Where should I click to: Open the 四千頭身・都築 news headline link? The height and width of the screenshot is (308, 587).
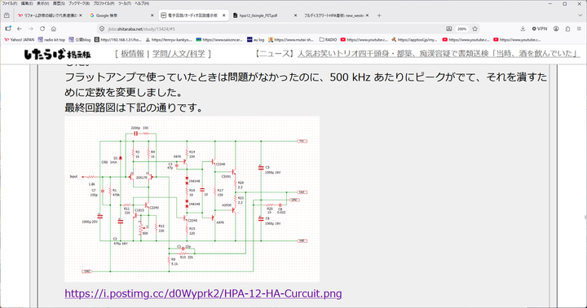coord(439,54)
